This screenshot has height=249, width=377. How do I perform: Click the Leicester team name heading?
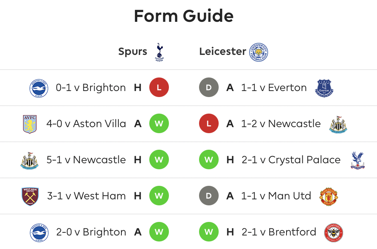point(223,51)
